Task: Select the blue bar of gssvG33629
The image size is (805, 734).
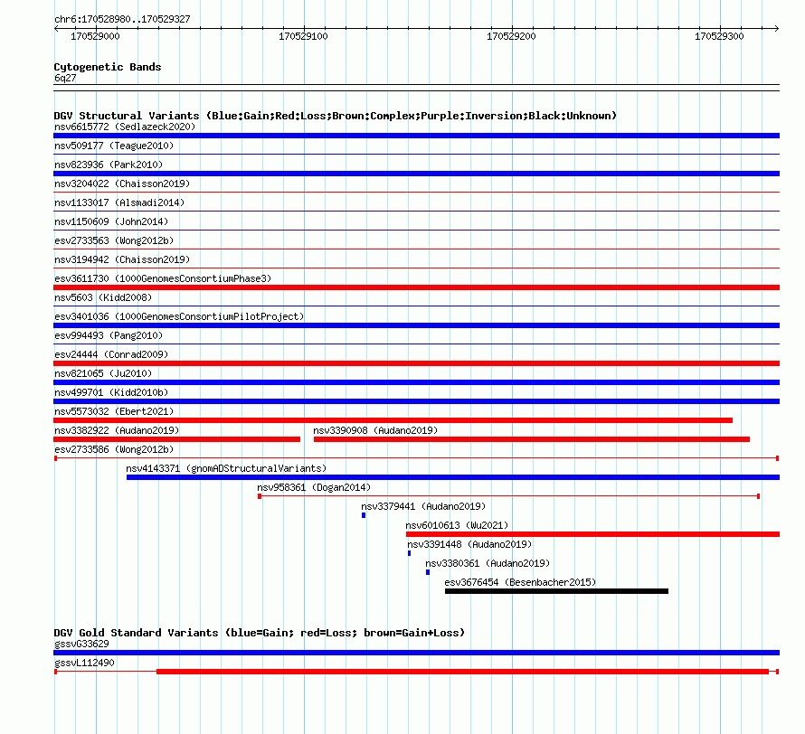Action: click(x=416, y=653)
